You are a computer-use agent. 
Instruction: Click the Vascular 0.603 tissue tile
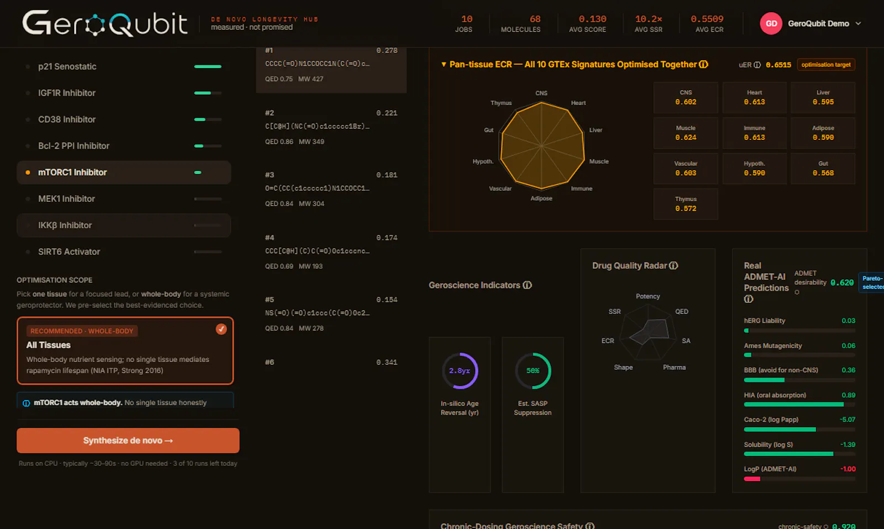pyautogui.click(x=686, y=169)
